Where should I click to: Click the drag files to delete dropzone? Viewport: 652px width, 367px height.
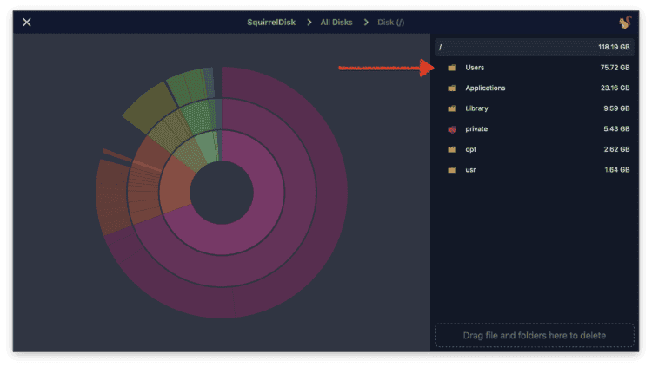click(535, 335)
